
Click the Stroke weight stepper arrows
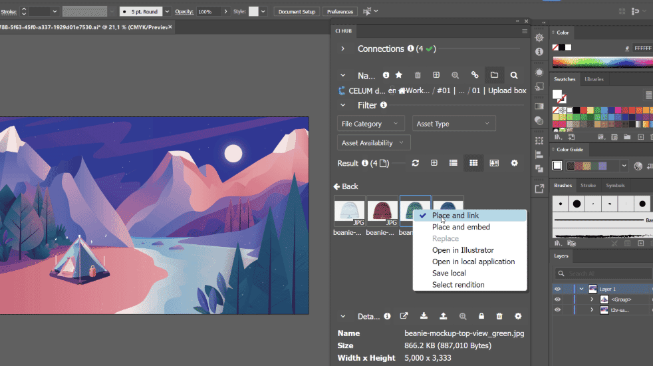tap(24, 12)
